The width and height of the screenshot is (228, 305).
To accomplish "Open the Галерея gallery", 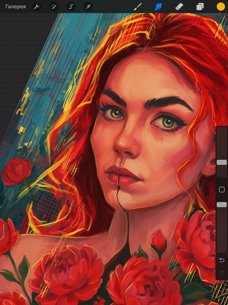I will click(16, 7).
